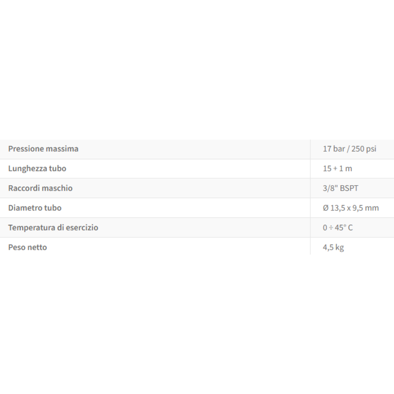The height and width of the screenshot is (394, 394).
Task: Click the Ø diameter symbol
Action: (x=325, y=208)
